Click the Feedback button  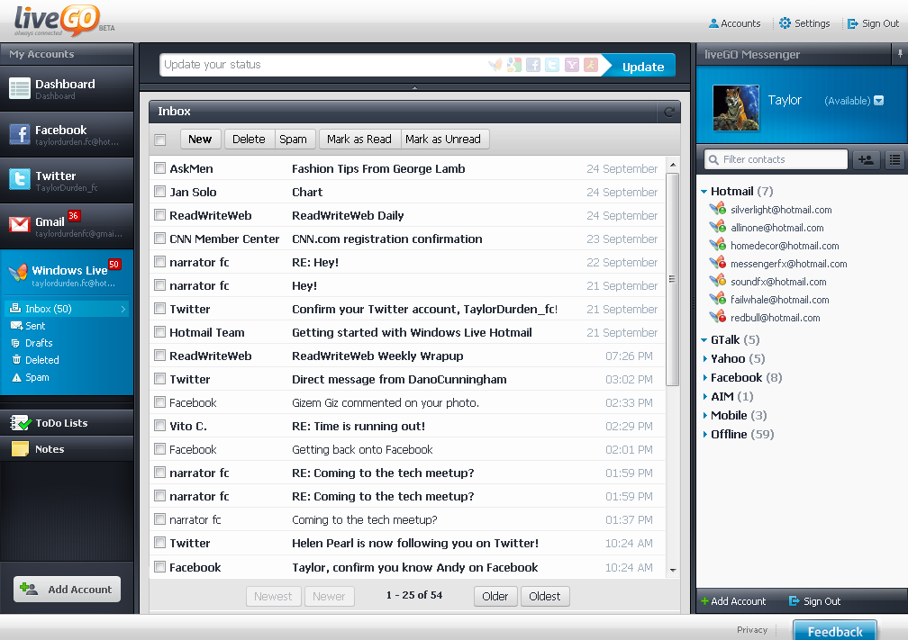click(x=834, y=631)
